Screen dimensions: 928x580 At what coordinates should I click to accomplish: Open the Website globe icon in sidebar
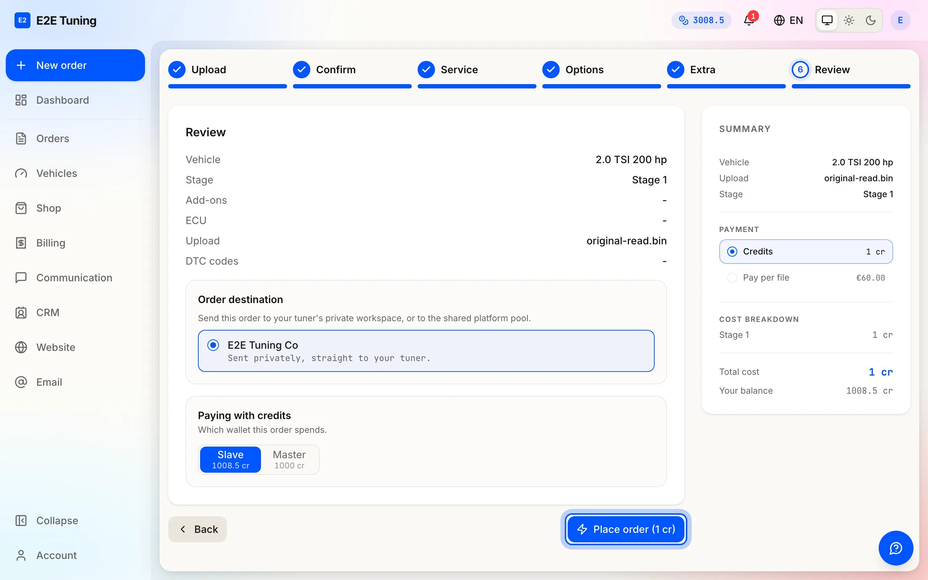coord(21,348)
